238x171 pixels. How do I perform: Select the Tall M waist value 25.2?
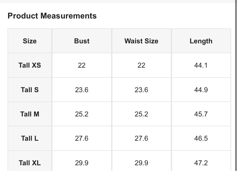(141, 114)
